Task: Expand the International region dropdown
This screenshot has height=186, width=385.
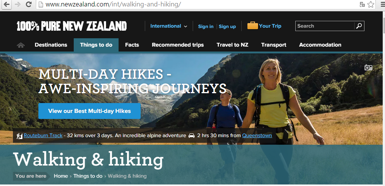Action: coord(169,26)
